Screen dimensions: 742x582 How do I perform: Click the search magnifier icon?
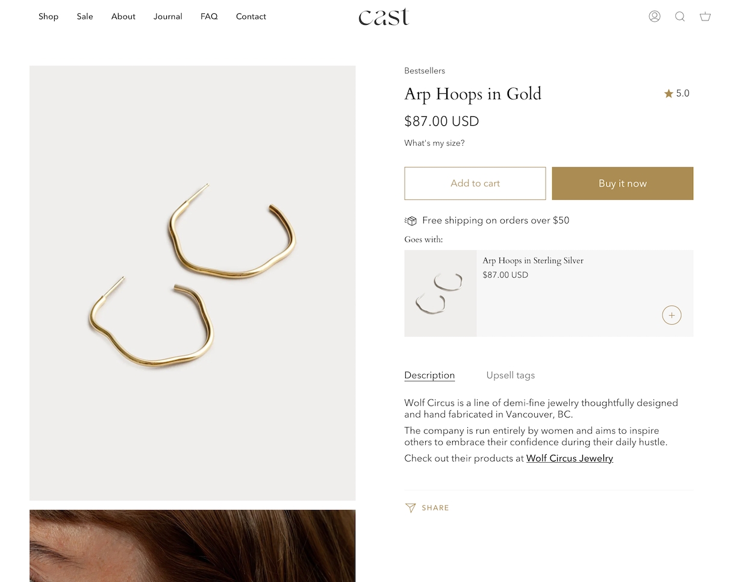pos(680,16)
